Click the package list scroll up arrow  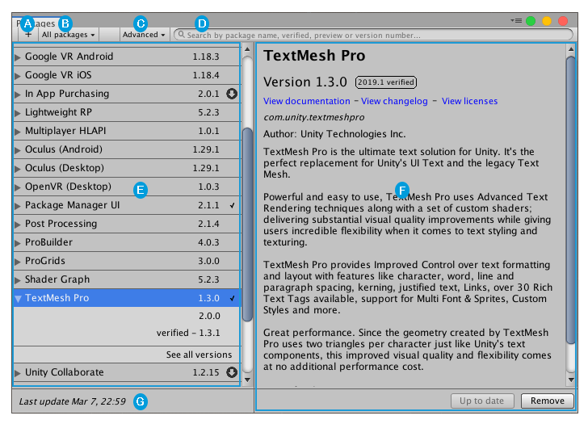click(247, 49)
